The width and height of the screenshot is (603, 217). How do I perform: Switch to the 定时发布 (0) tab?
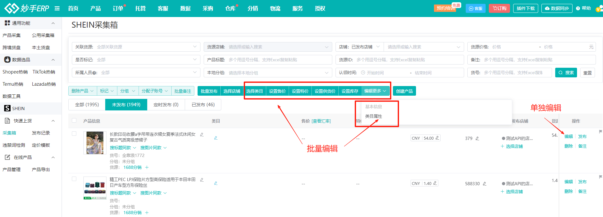pyautogui.click(x=166, y=105)
